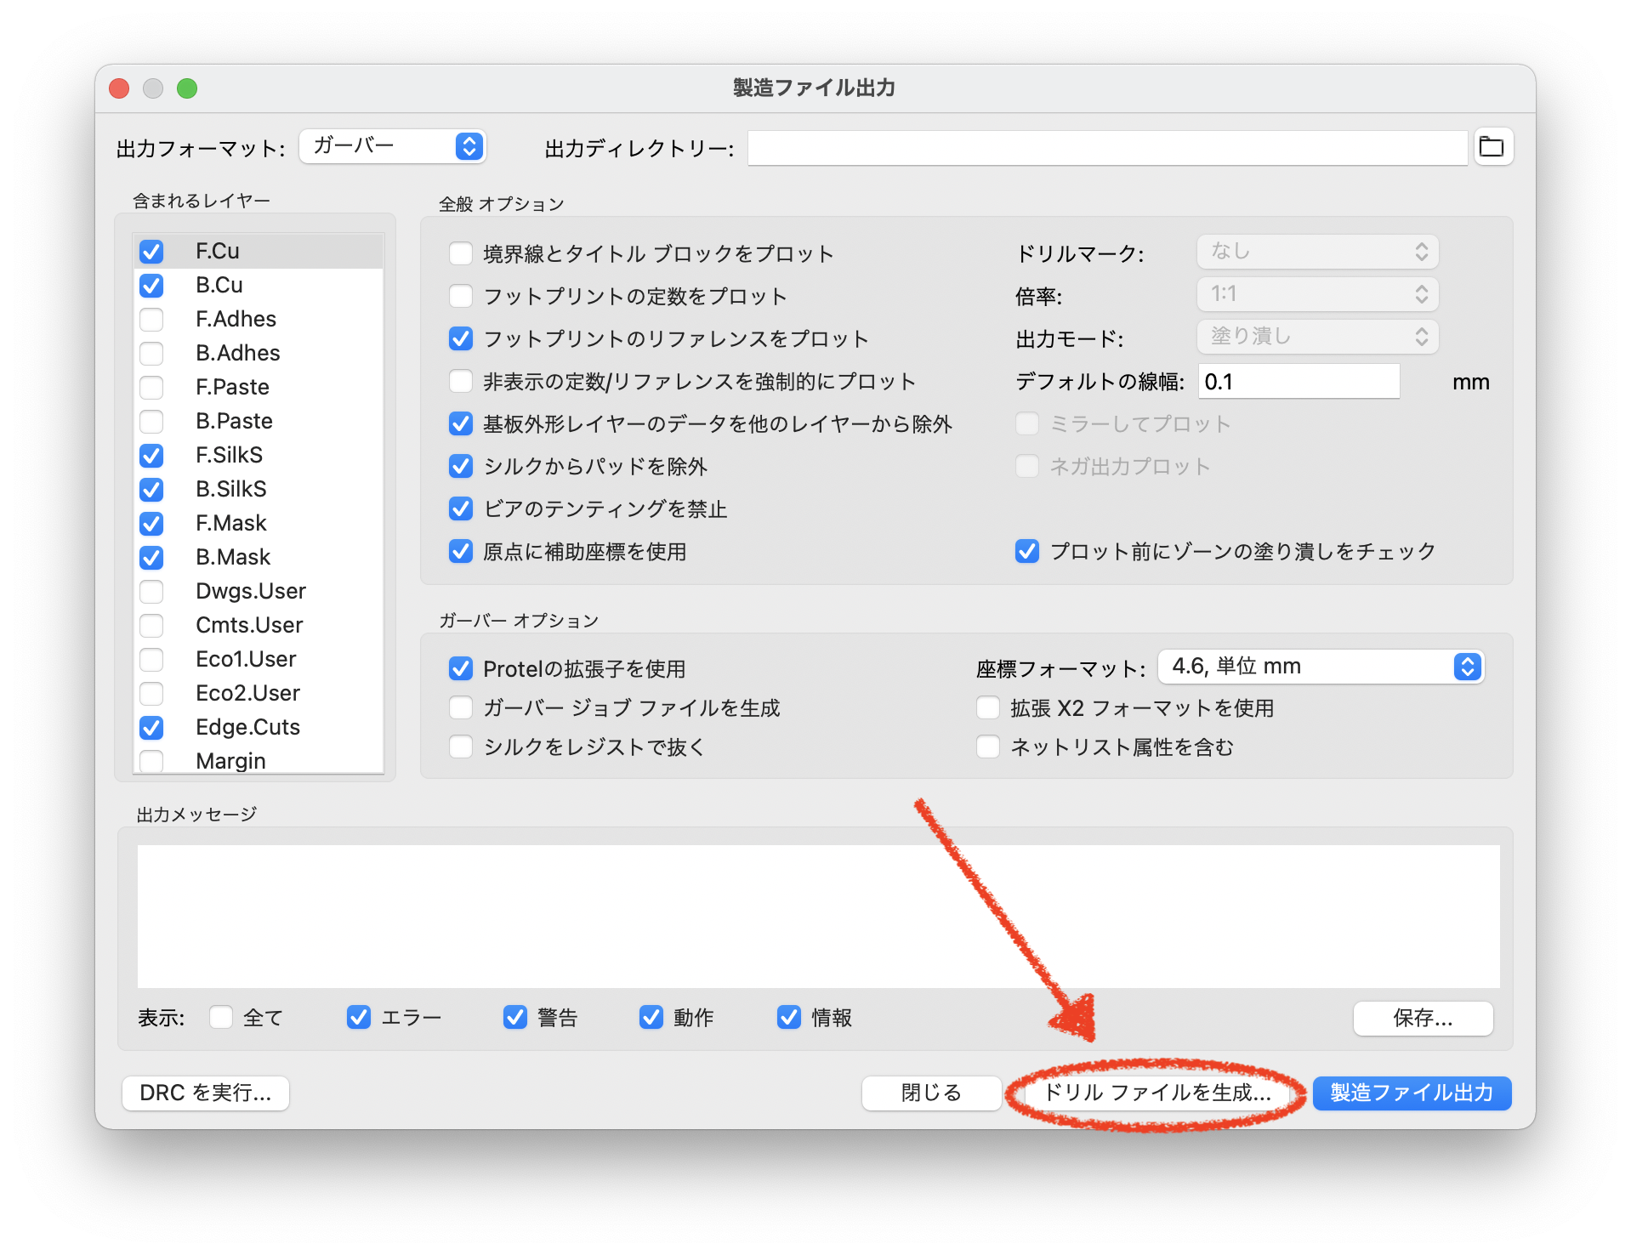Select the F.Cu row in layer list
The width and height of the screenshot is (1631, 1255).
(259, 252)
